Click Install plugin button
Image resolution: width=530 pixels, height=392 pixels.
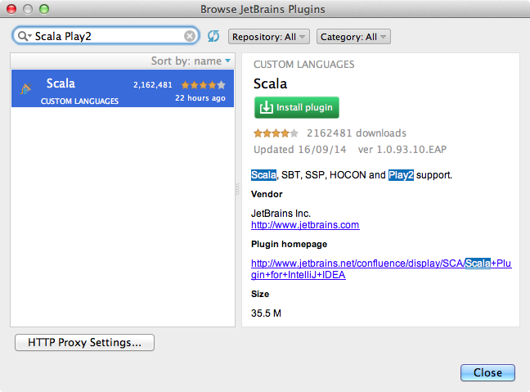tap(297, 107)
